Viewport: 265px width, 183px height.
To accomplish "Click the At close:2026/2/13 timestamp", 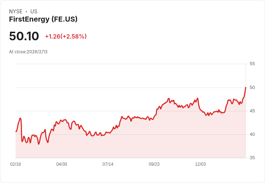I will (28, 52).
